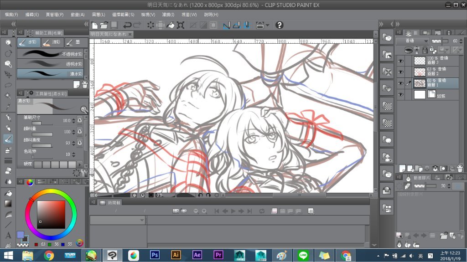
Task: Select the 透明水彩 brush
Action: click(x=50, y=64)
